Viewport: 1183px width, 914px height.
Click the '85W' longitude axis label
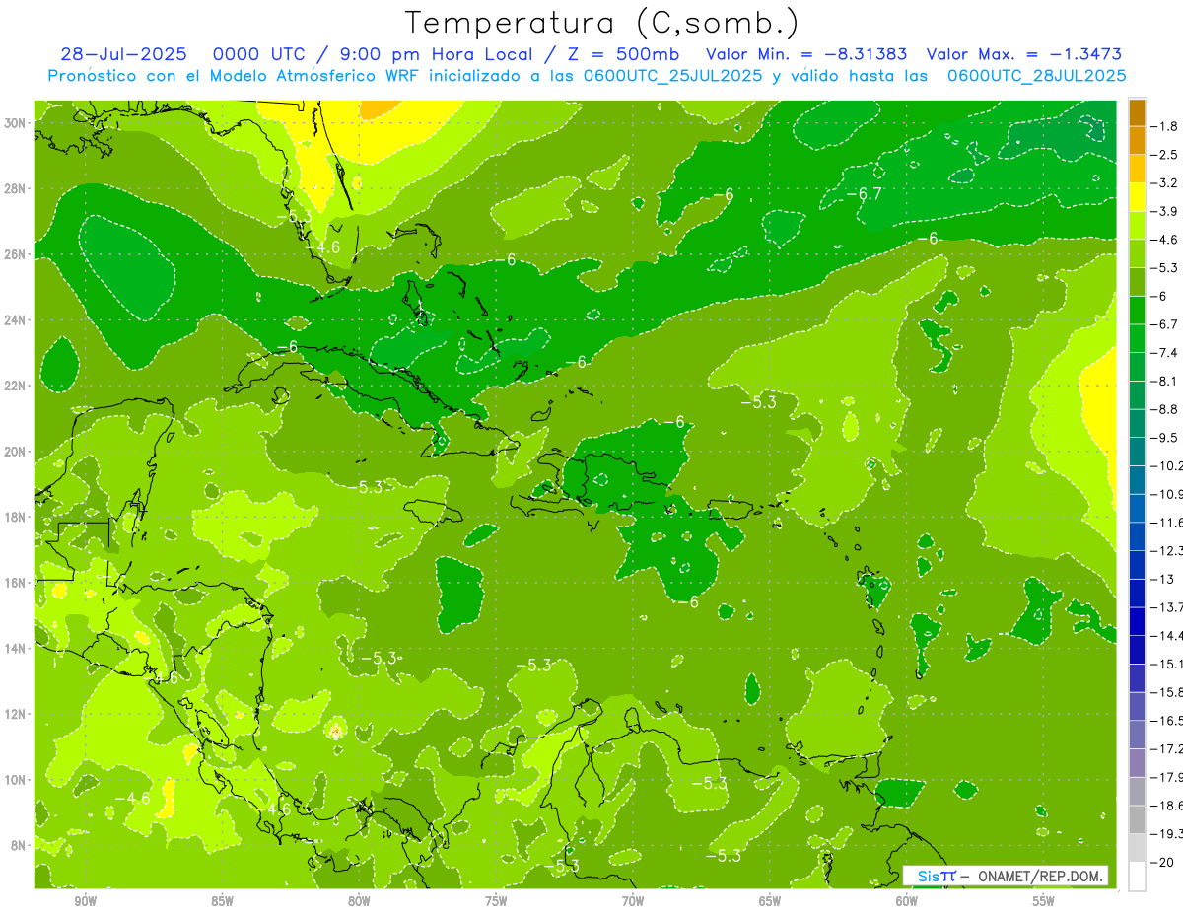[x=222, y=901]
